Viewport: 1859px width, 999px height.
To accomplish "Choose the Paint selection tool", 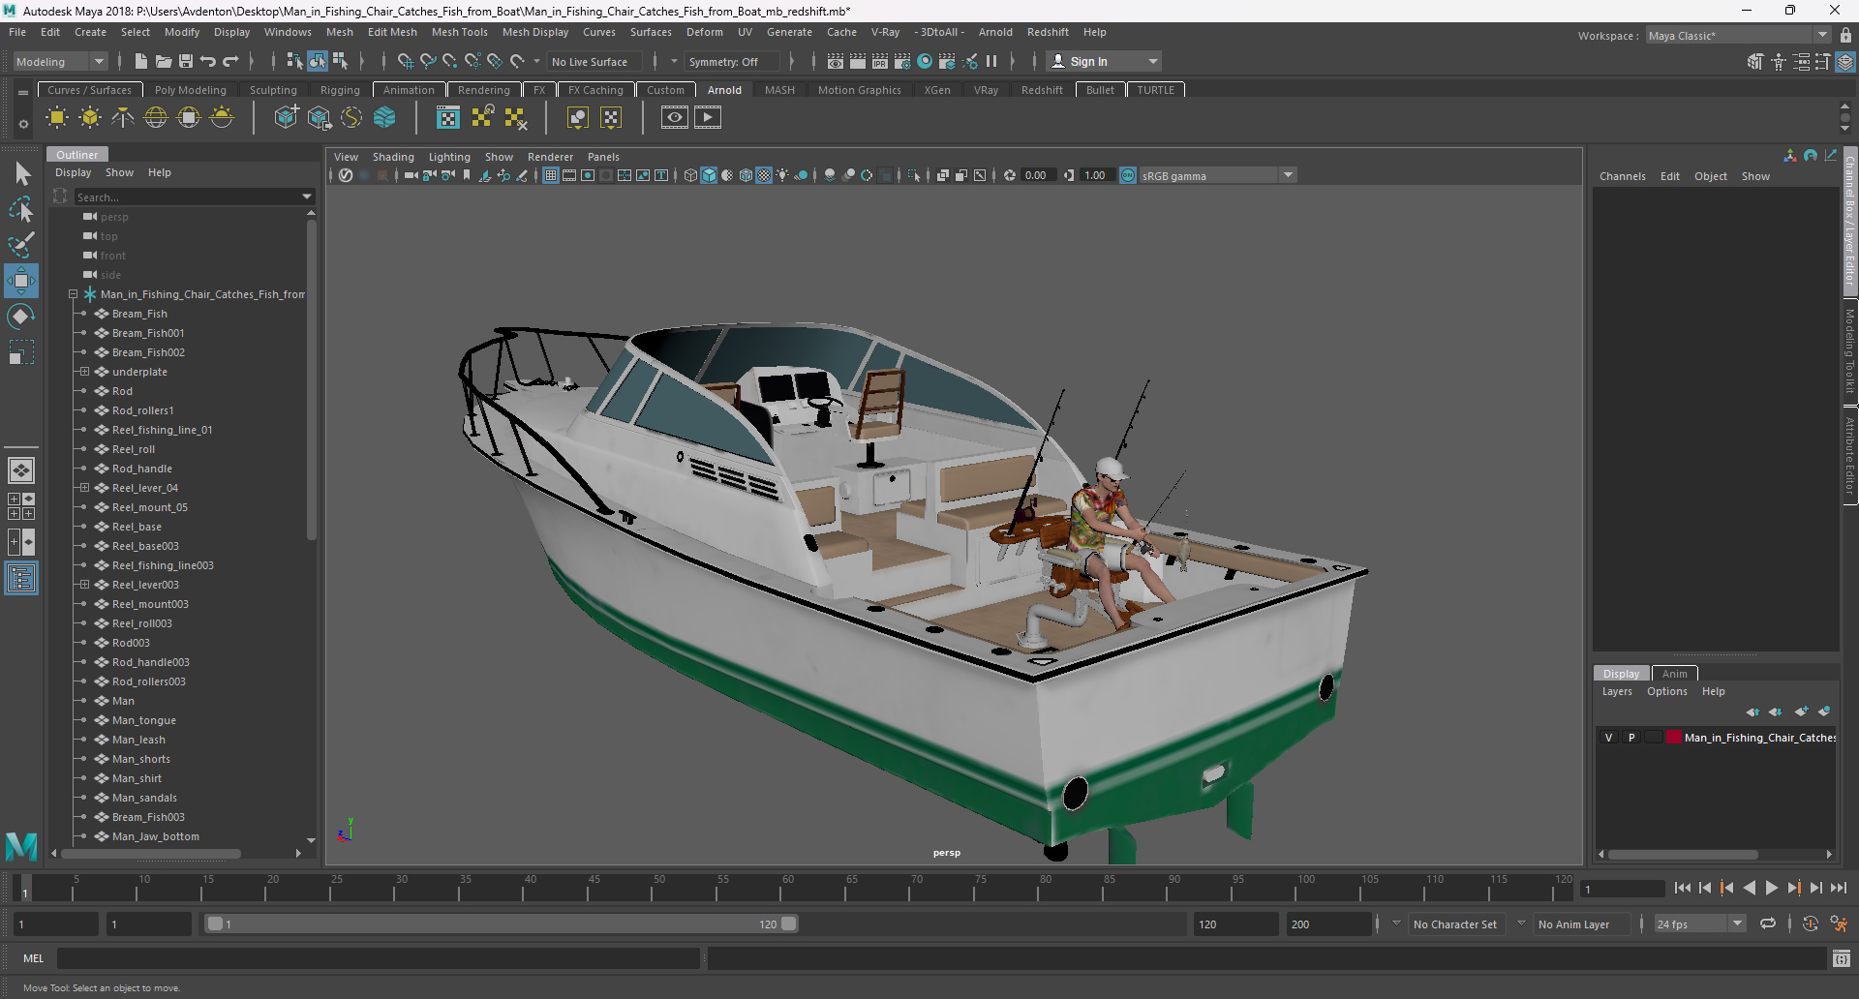I will click(x=21, y=245).
